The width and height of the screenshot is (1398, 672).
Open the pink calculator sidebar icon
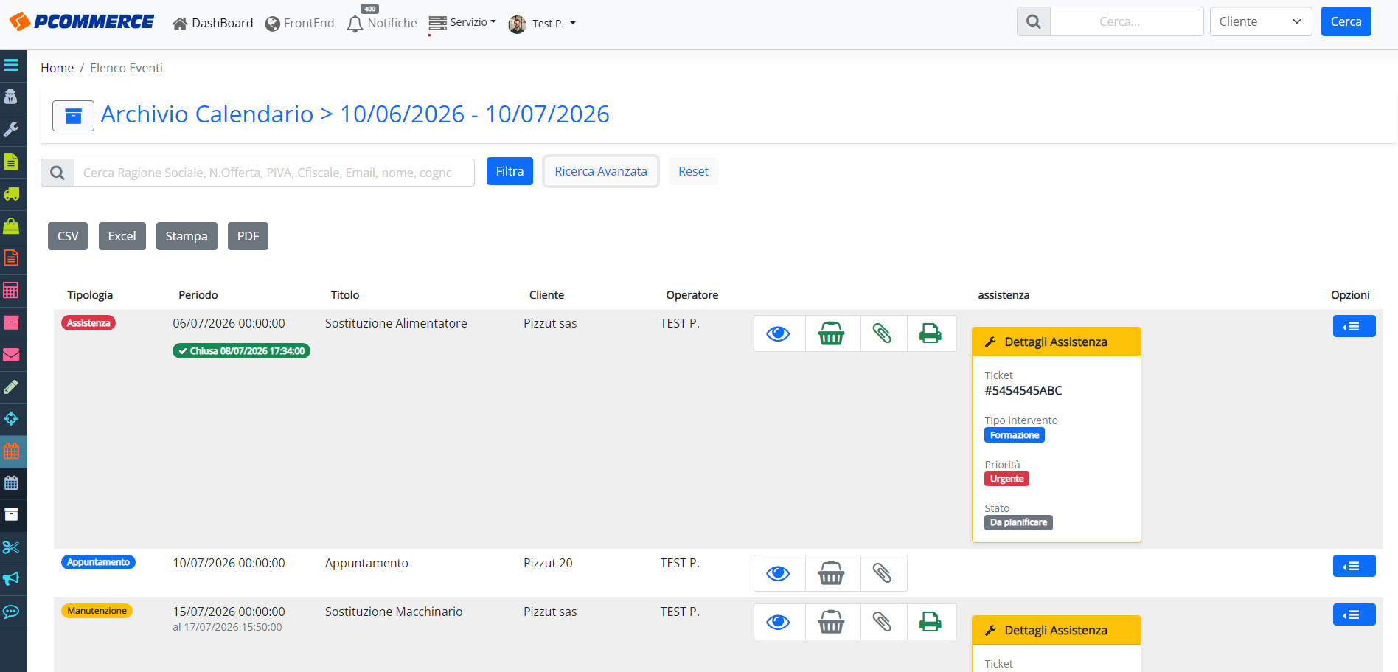click(x=11, y=290)
